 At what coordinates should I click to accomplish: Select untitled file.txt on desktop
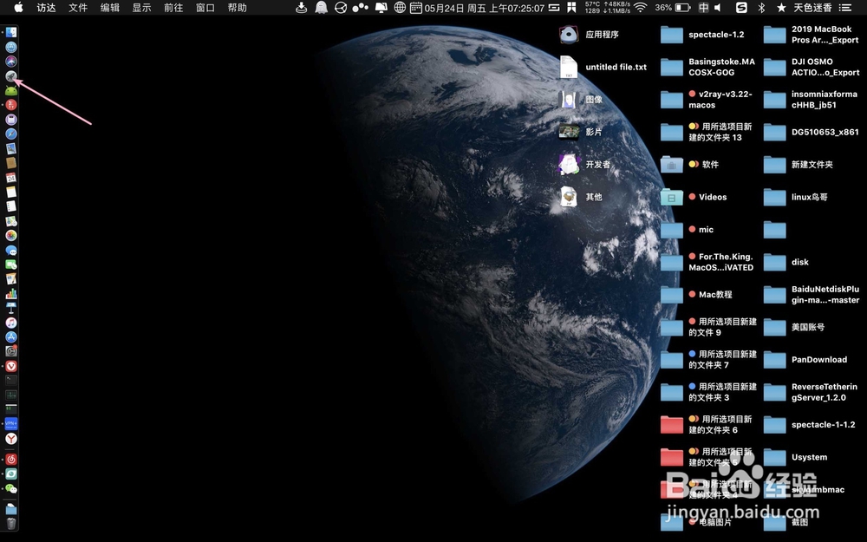(603, 67)
